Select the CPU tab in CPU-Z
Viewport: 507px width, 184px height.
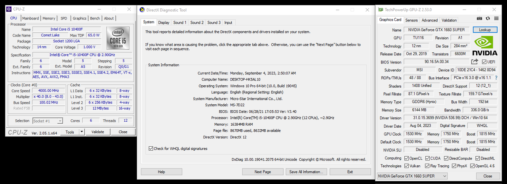[13, 18]
